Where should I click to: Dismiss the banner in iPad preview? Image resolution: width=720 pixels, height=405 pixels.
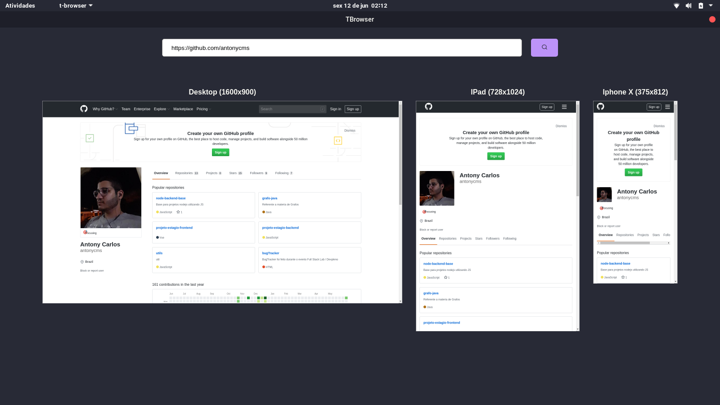click(561, 126)
